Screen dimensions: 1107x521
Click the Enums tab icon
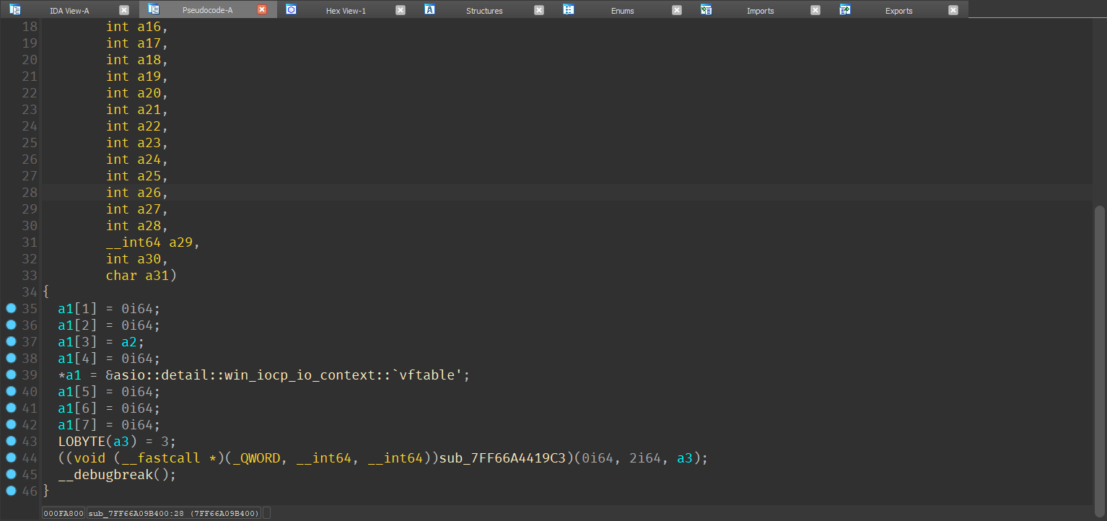coord(568,9)
